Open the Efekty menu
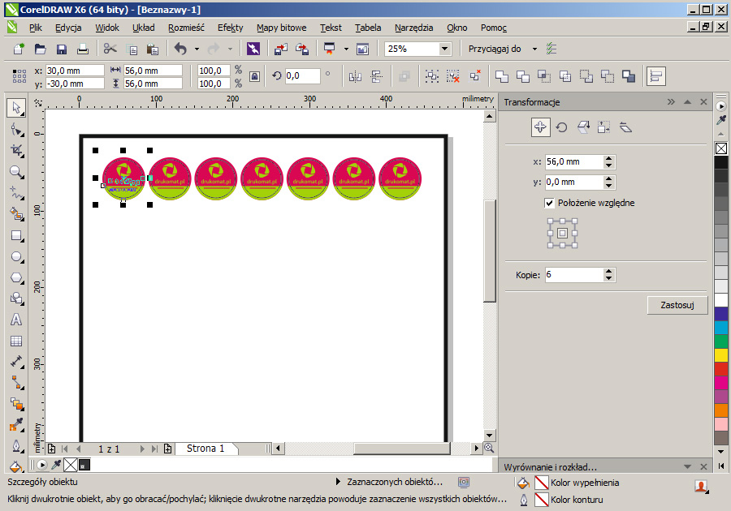Screen dimensions: 731x511 tap(231, 28)
